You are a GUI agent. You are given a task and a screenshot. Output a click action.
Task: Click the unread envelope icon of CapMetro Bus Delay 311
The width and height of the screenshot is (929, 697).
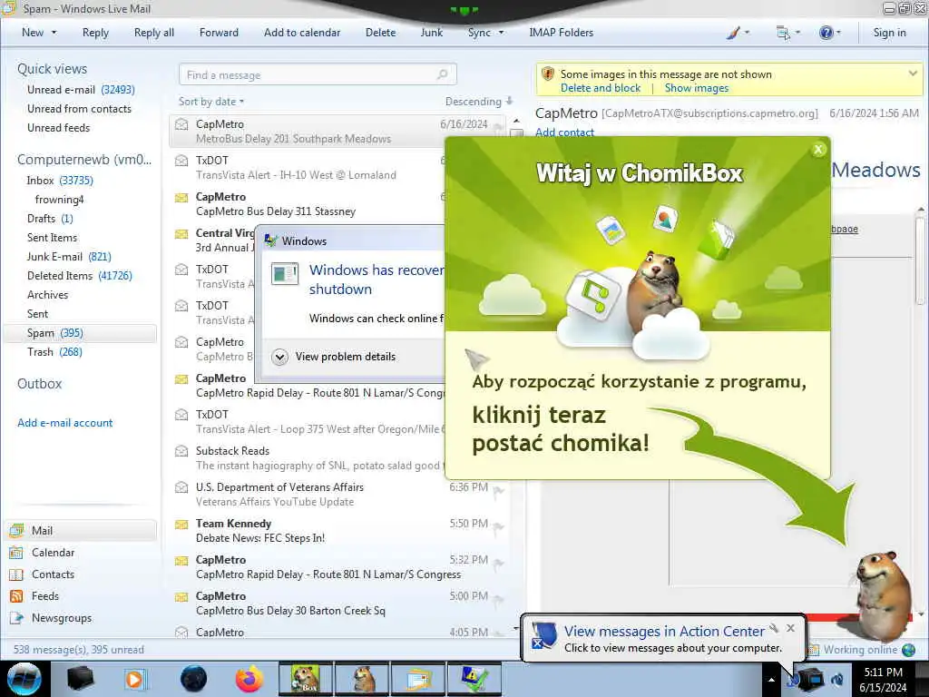181,197
